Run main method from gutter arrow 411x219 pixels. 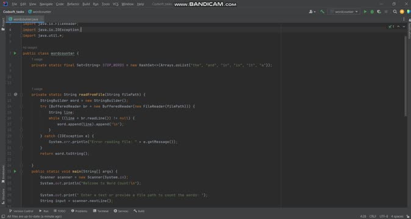click(x=15, y=172)
